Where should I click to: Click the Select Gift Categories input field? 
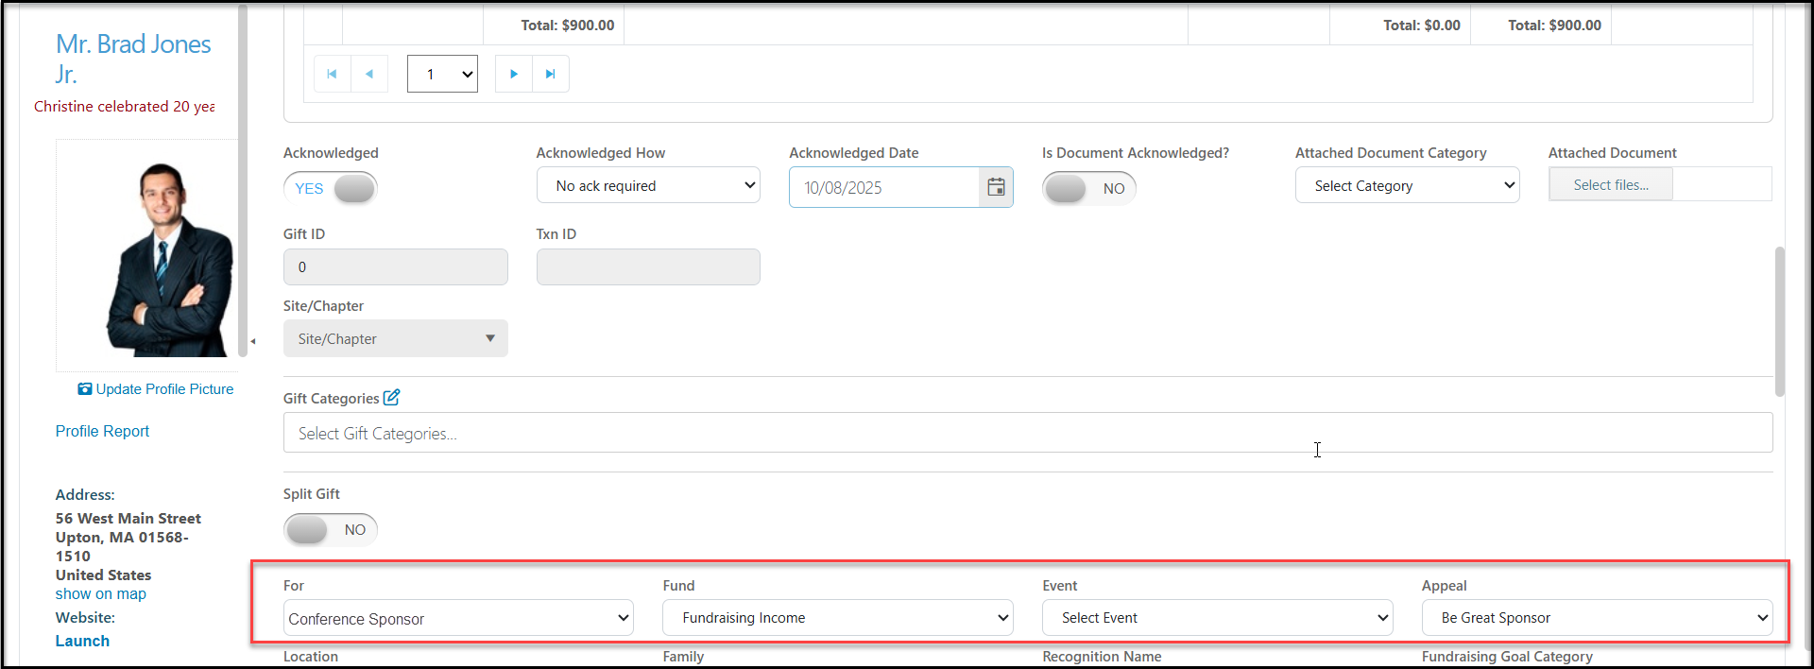click(1028, 433)
